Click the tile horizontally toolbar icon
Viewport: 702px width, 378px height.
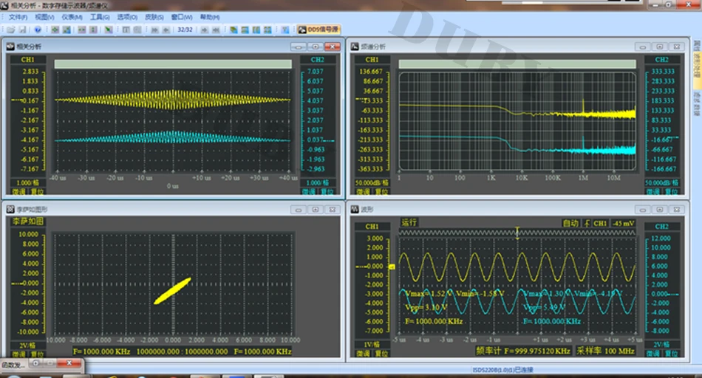coord(245,30)
